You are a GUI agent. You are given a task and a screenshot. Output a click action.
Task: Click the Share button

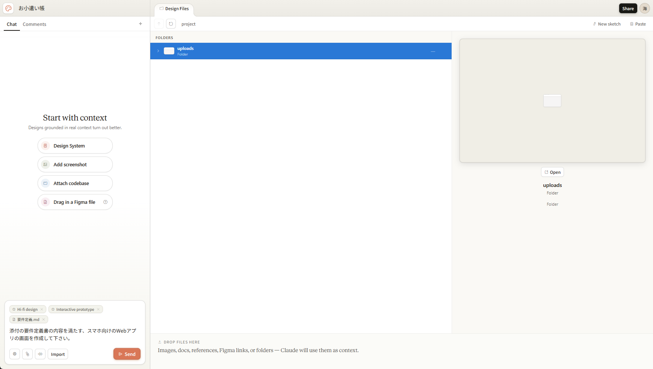click(x=628, y=8)
